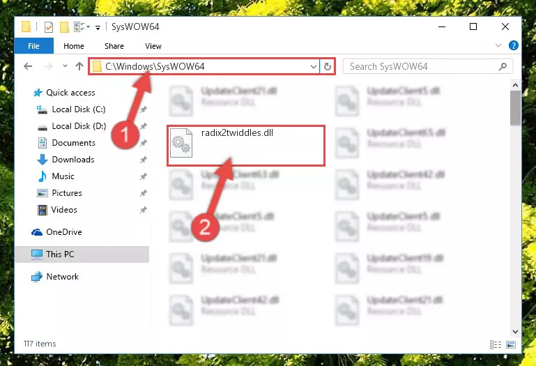Expand the address bar history dropdown
Viewport: 536px width, 366px height.
click(x=313, y=66)
